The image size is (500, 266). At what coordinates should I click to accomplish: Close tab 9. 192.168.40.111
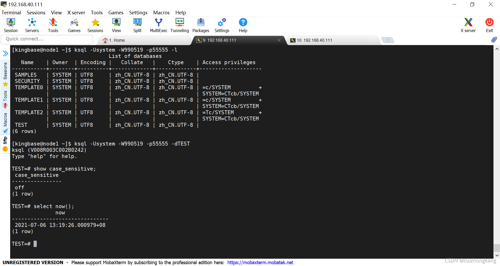(279, 40)
